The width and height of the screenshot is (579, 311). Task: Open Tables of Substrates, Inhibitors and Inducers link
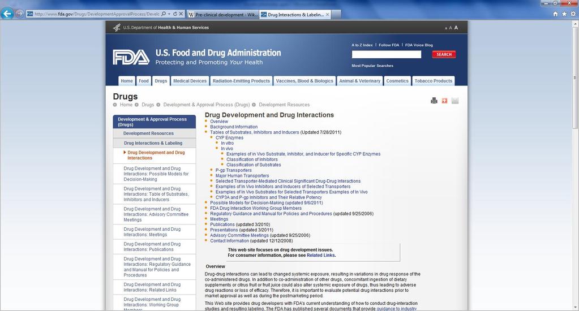pyautogui.click(x=255, y=132)
